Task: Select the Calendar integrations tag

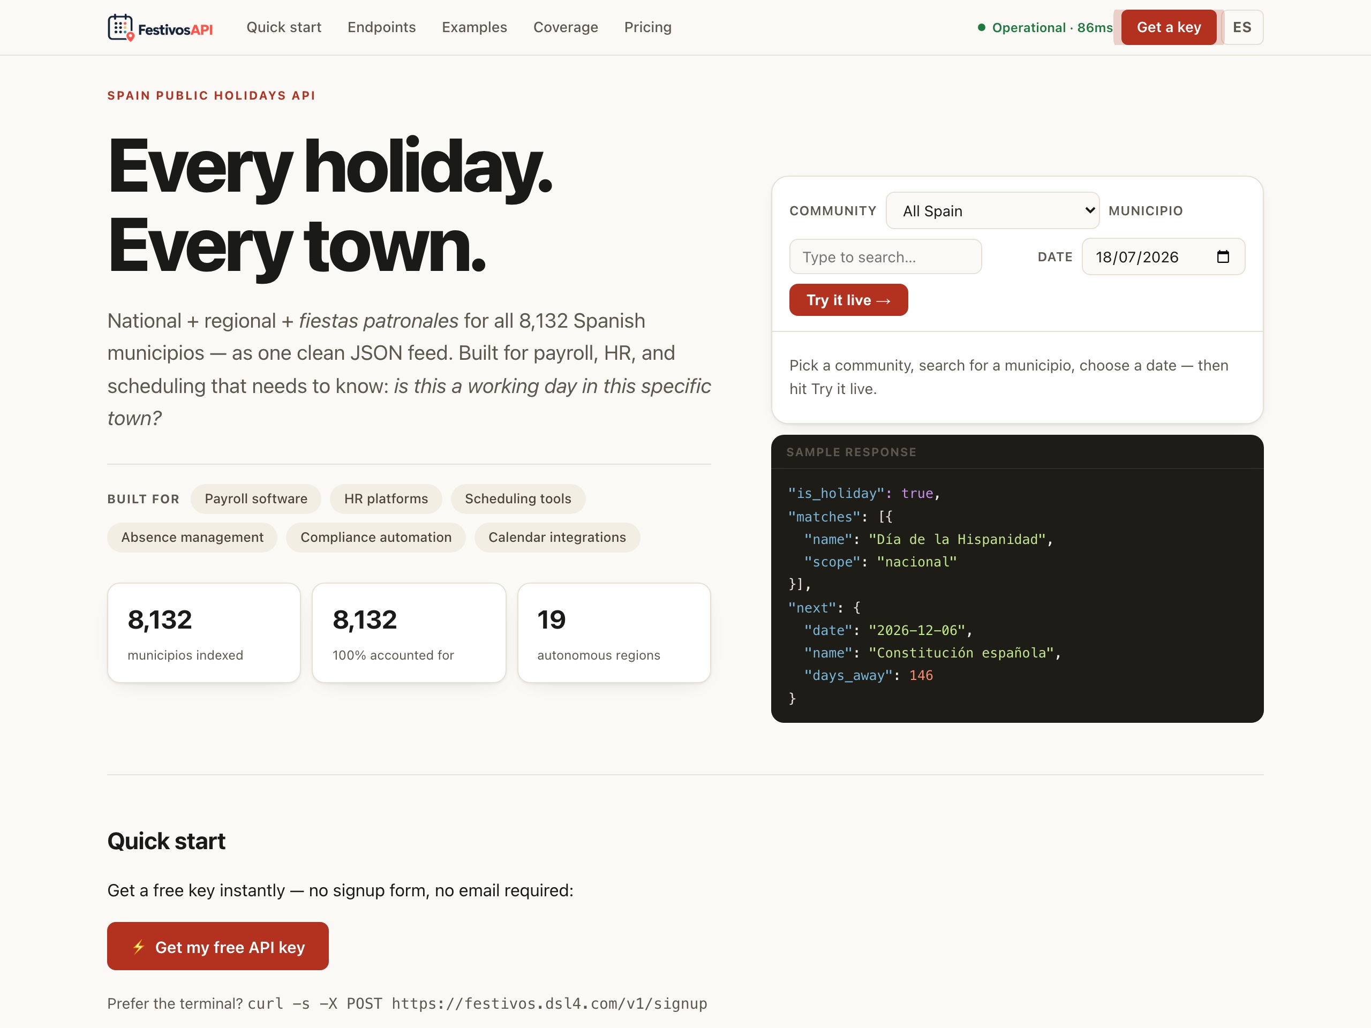Action: (557, 537)
